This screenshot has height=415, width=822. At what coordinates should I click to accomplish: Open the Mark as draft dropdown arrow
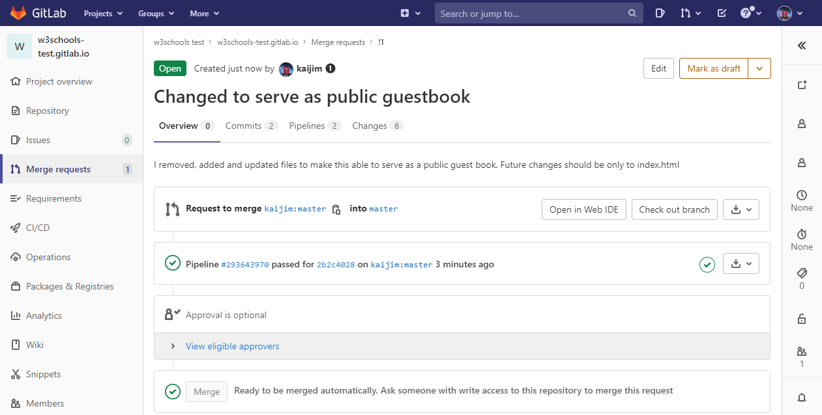click(x=759, y=68)
